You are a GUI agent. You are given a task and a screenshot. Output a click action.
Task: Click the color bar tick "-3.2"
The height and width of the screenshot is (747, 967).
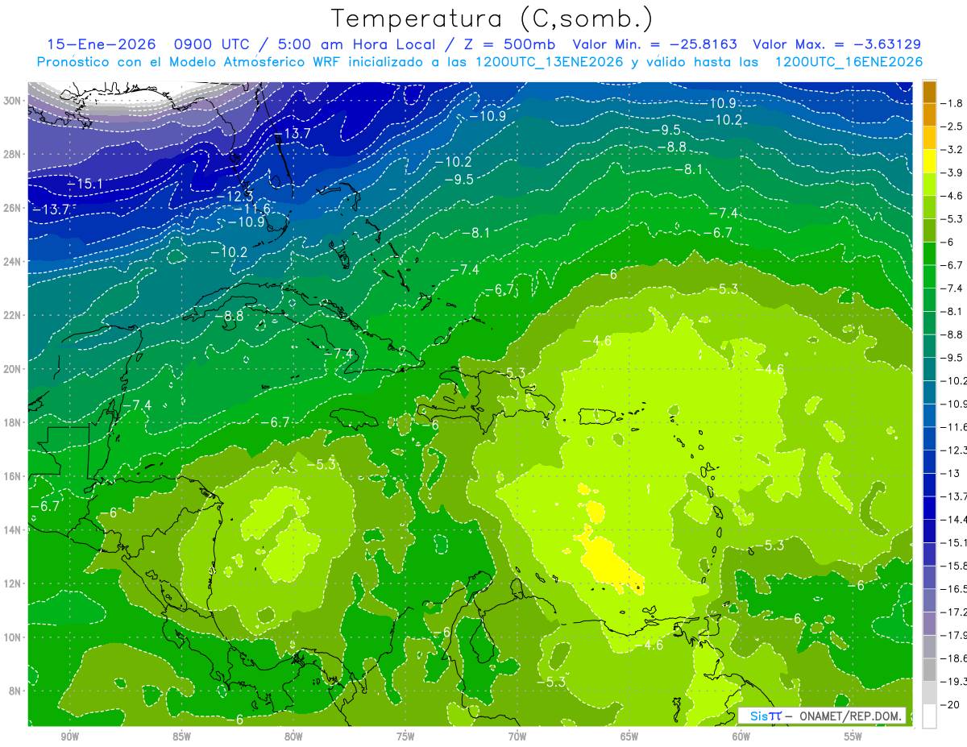point(953,149)
